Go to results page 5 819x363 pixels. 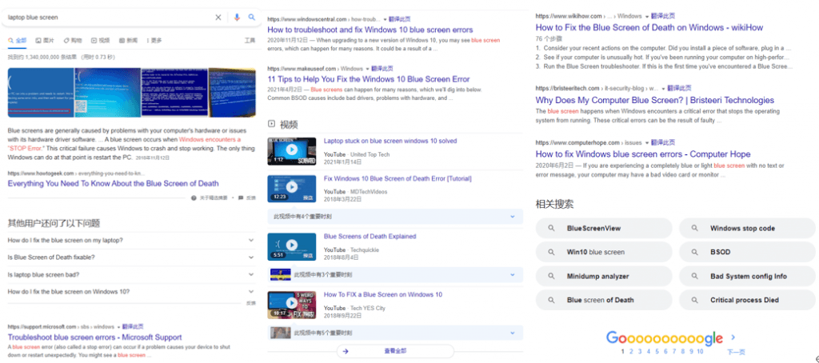(657, 352)
